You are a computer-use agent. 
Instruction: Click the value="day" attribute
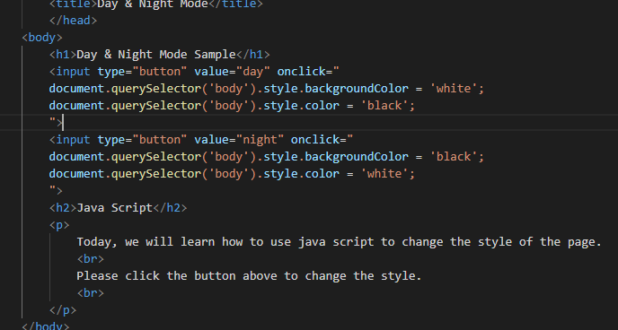tap(232, 72)
